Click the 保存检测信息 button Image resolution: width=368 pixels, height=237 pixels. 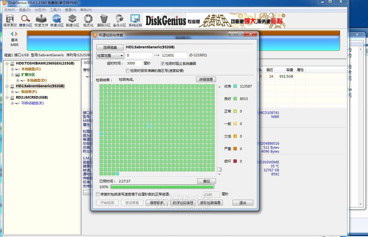click(x=183, y=203)
